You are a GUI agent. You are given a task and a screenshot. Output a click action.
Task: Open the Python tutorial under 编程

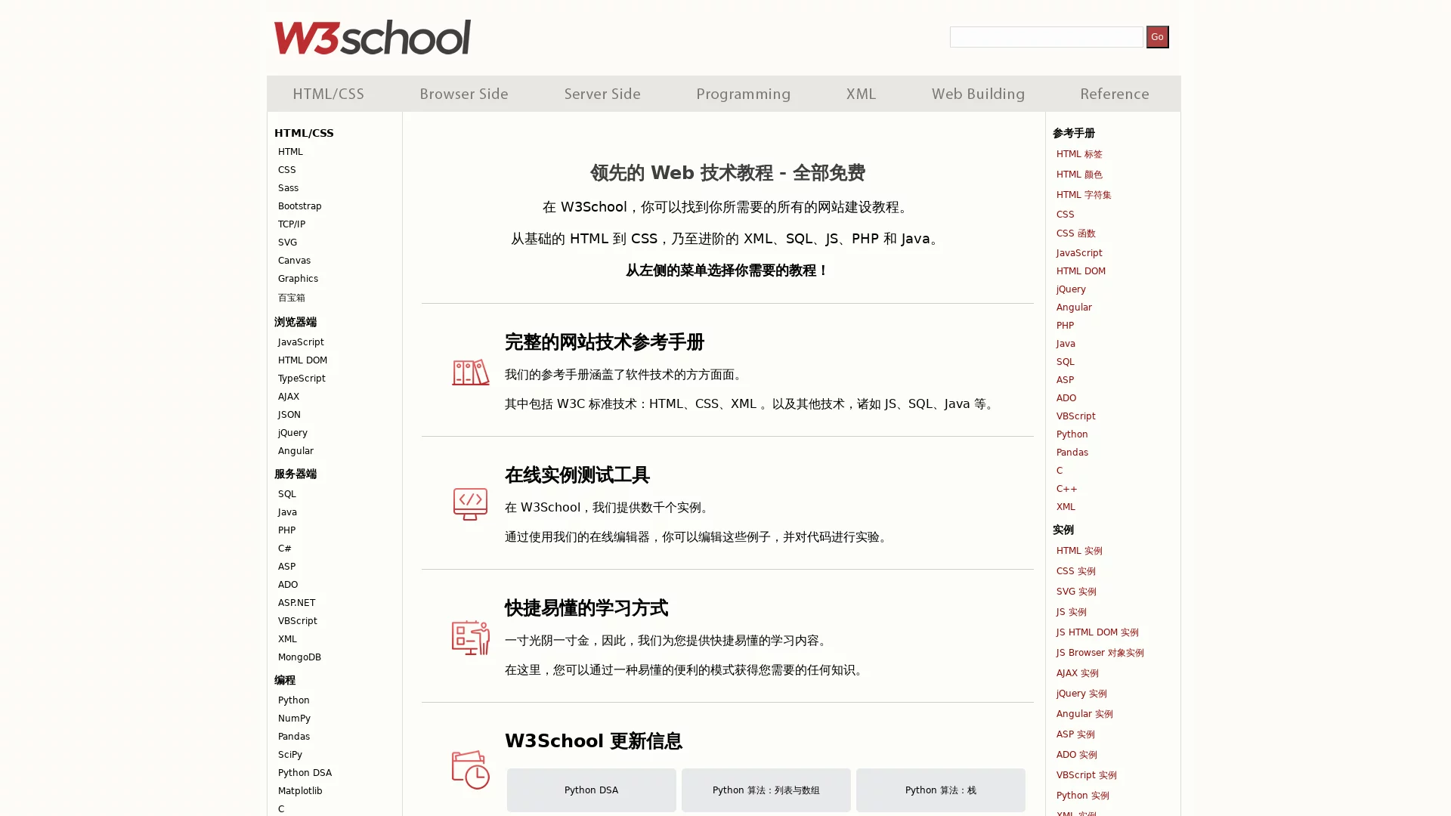293,700
